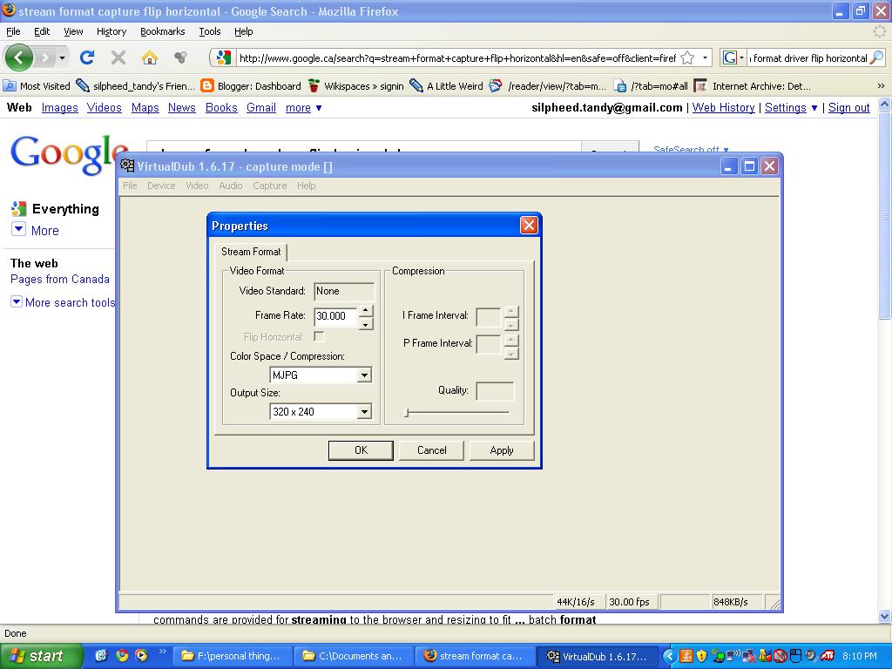Click the Google site icon in address bar
This screenshot has width=892, height=669.
tap(224, 57)
